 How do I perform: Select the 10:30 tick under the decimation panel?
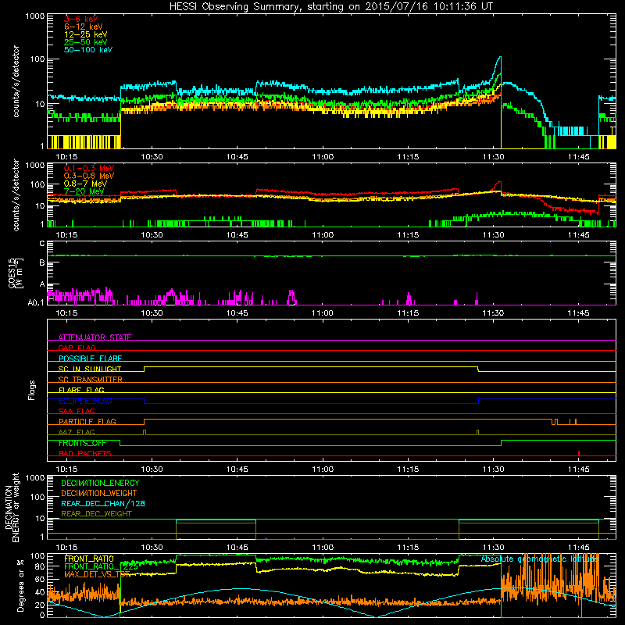click(152, 548)
